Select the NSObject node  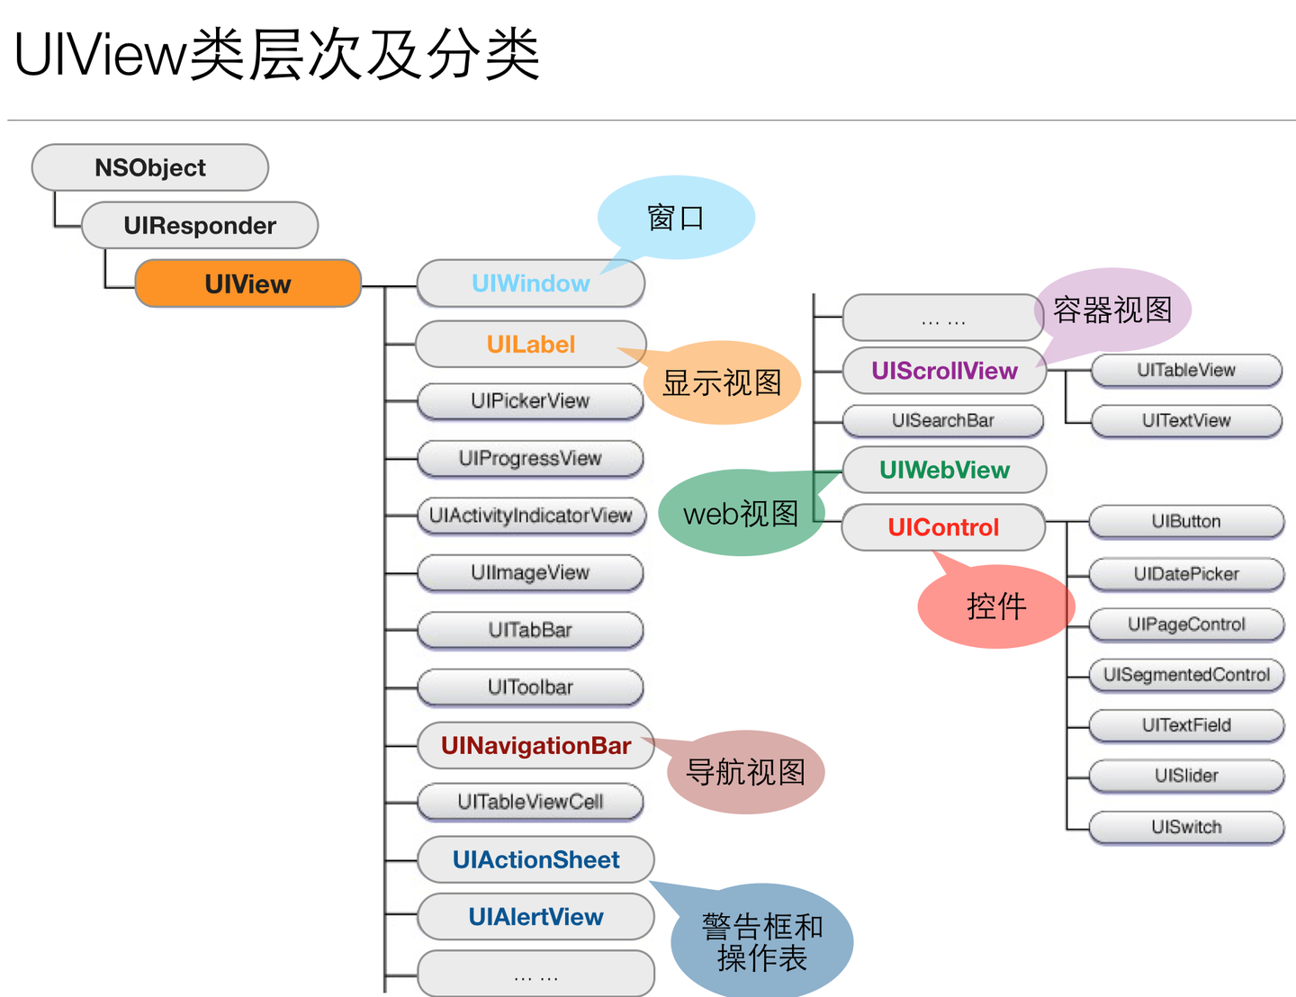[x=149, y=167]
